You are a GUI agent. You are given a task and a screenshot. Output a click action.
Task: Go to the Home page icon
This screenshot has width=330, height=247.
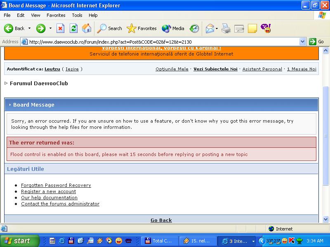87,28
